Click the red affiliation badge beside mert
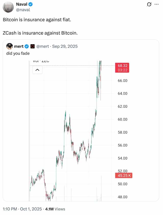This screenshot has height=215, width=163. click(x=32, y=46)
